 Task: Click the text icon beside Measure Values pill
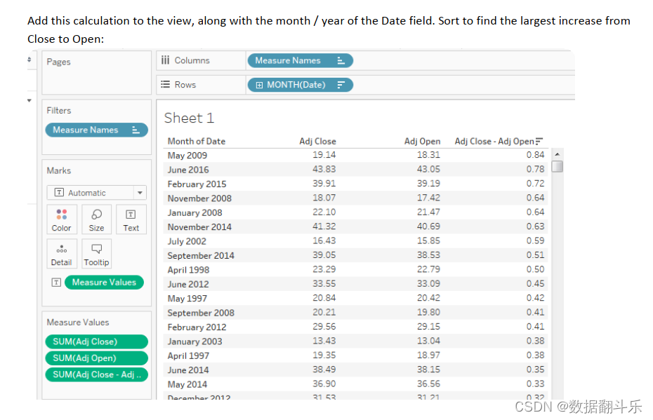click(x=56, y=283)
